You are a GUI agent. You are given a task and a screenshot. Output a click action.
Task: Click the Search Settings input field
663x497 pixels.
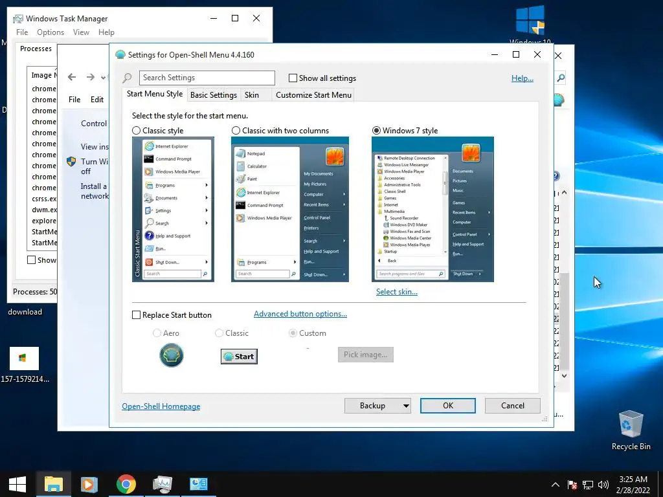(x=207, y=78)
